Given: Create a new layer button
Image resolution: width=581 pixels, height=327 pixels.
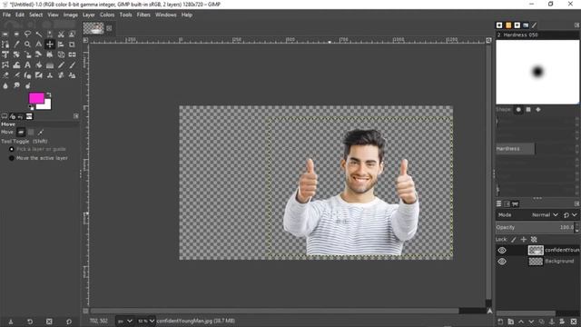Looking at the screenshot, I should click(x=500, y=322).
